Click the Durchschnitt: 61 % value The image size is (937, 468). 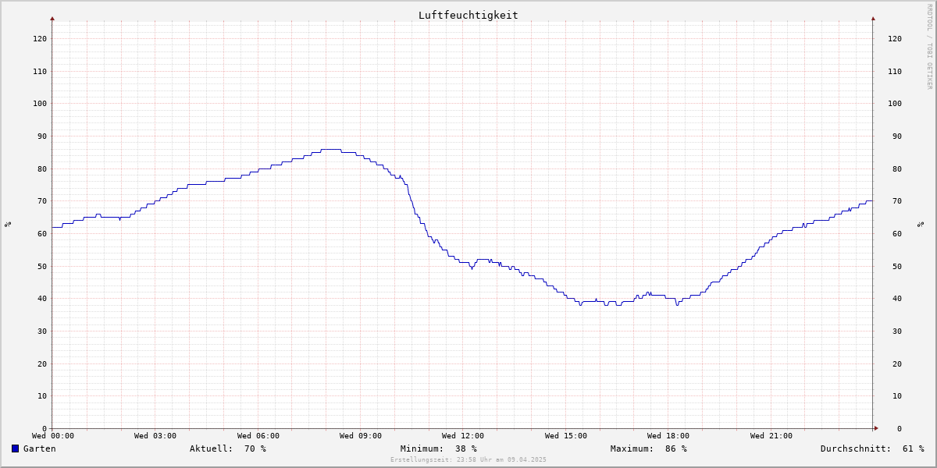[872, 448]
